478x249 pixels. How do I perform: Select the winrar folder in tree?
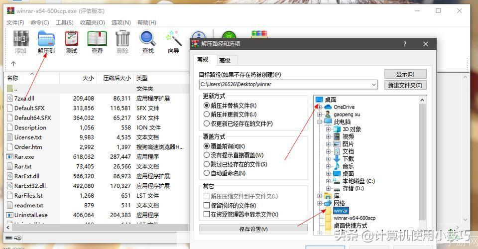341,211
